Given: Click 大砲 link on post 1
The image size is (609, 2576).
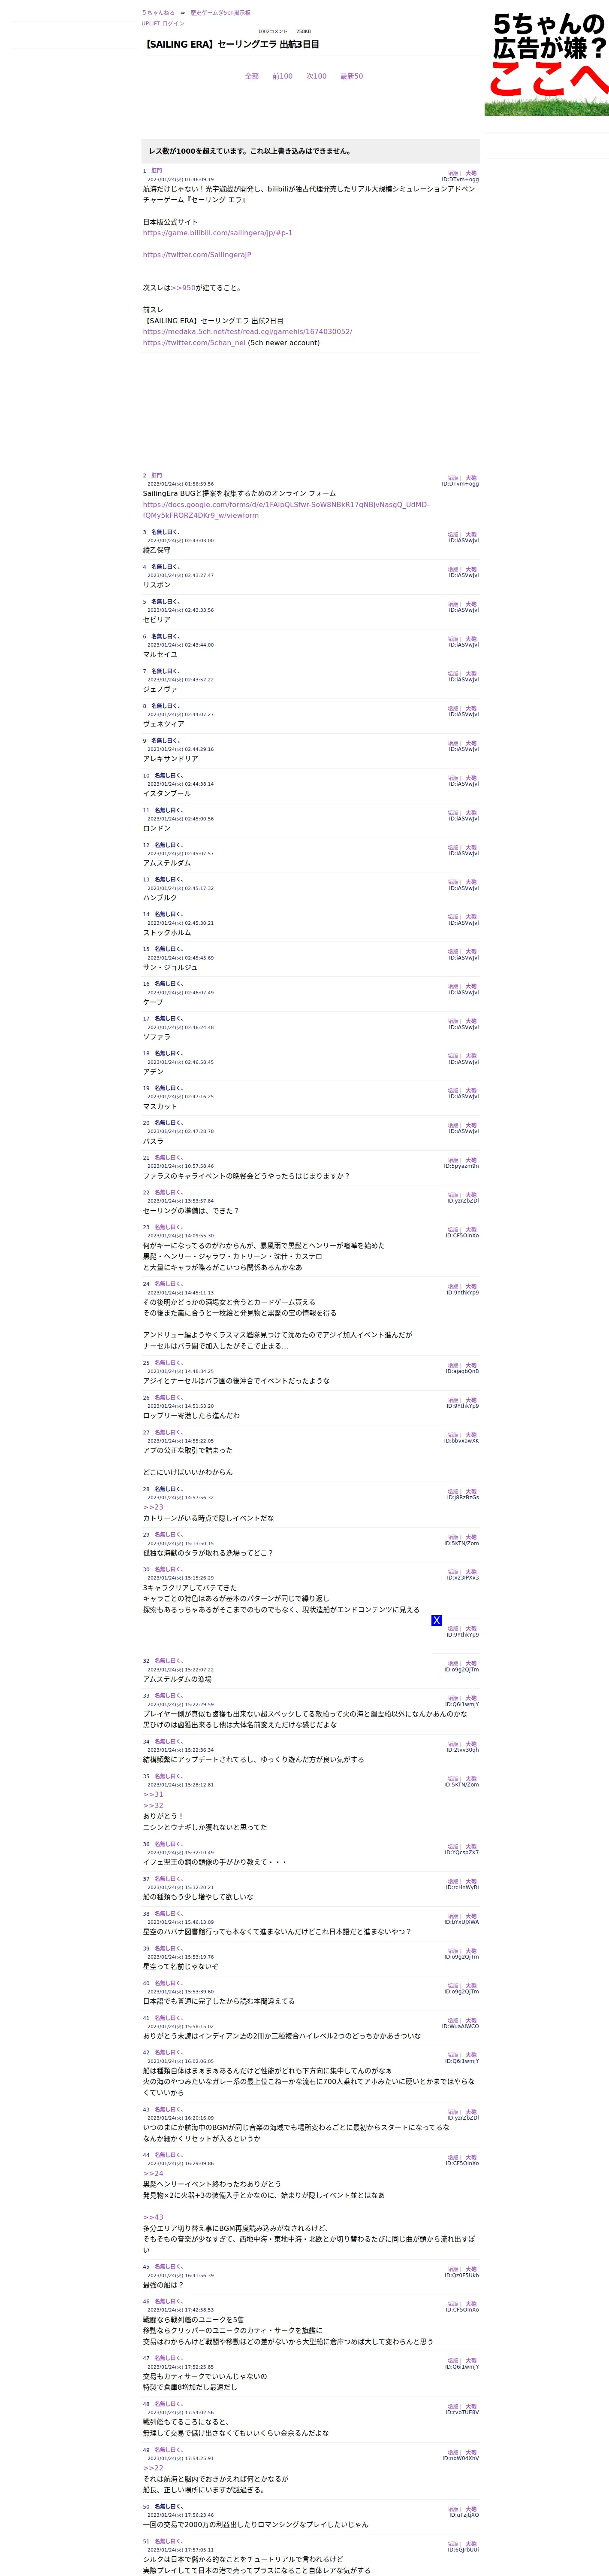Looking at the screenshot, I should [471, 173].
